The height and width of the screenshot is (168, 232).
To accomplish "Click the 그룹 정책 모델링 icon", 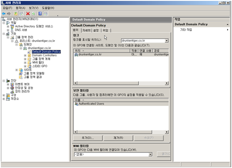I will (x=21, y=73).
